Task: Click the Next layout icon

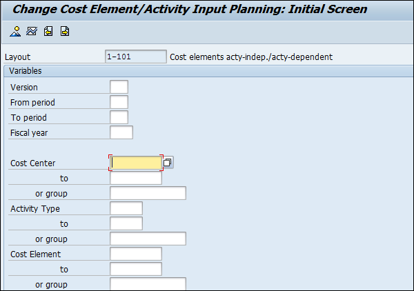Action: point(65,31)
